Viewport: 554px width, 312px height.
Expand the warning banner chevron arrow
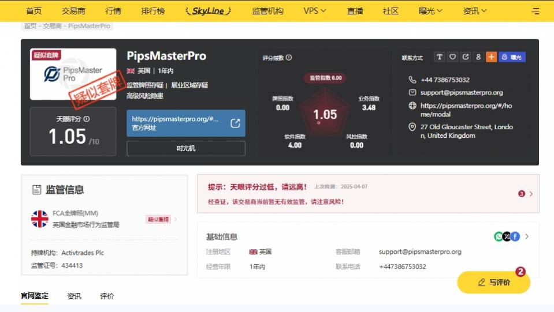[531, 194]
